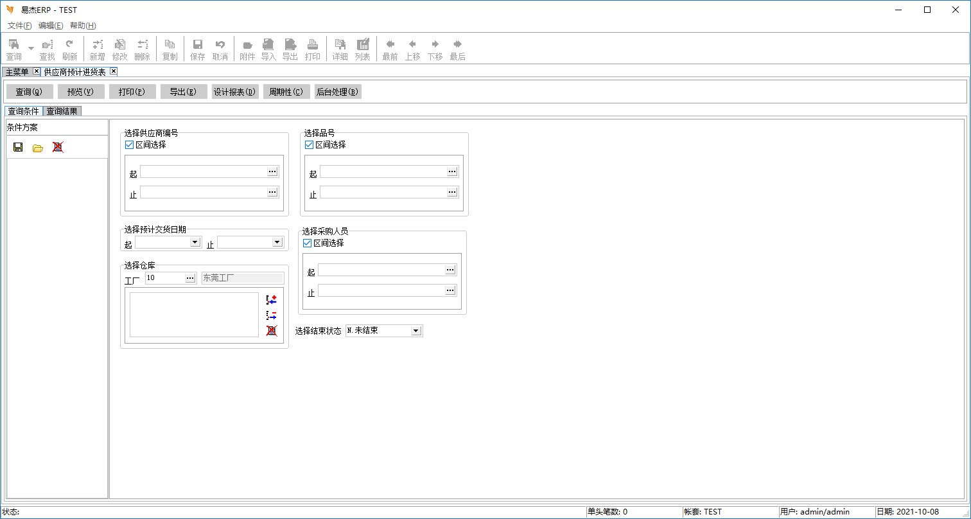Uncheck 区间选择 under 选择供应商编号
This screenshot has width=971, height=519.
click(x=129, y=145)
